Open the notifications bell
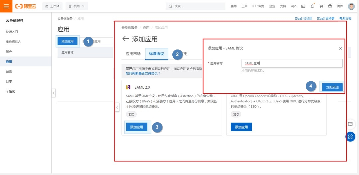 312,6
